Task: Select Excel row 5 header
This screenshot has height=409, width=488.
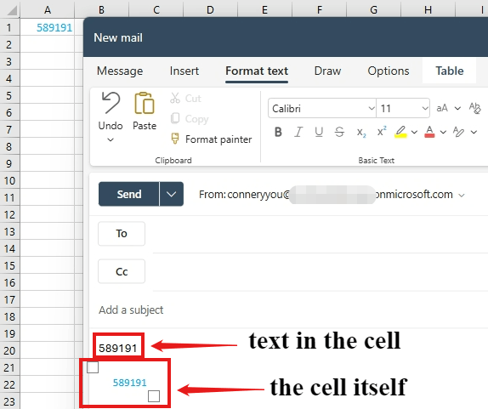Action: (x=9, y=95)
